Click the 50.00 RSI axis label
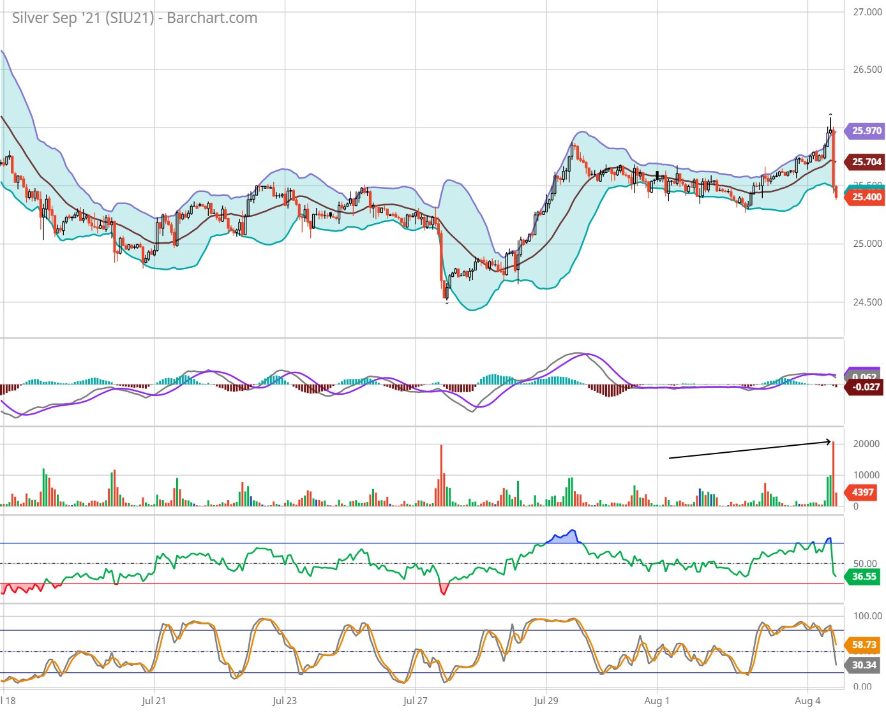 pos(866,564)
